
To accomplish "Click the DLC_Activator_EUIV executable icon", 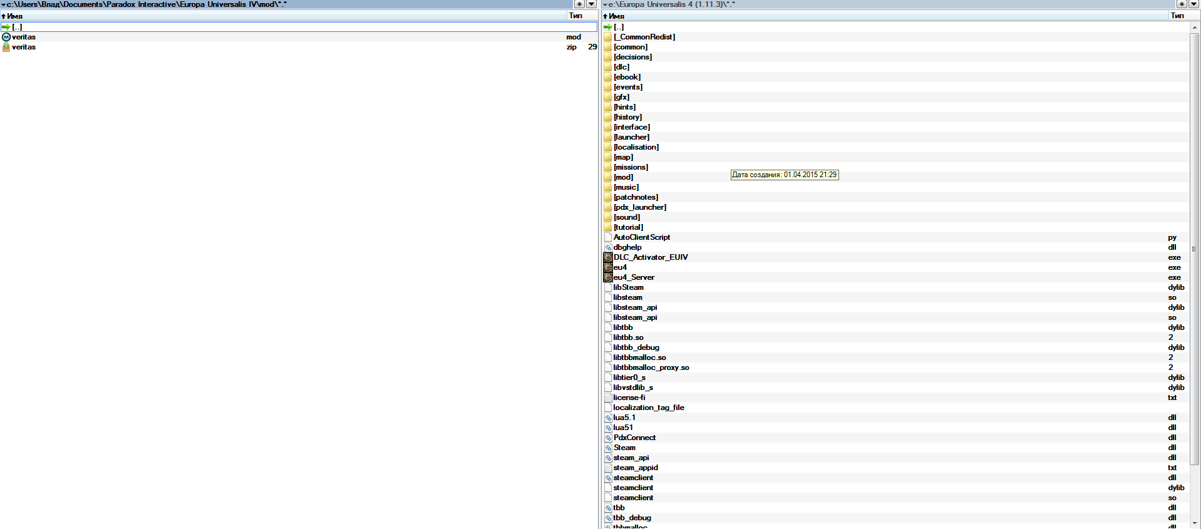I will point(608,257).
